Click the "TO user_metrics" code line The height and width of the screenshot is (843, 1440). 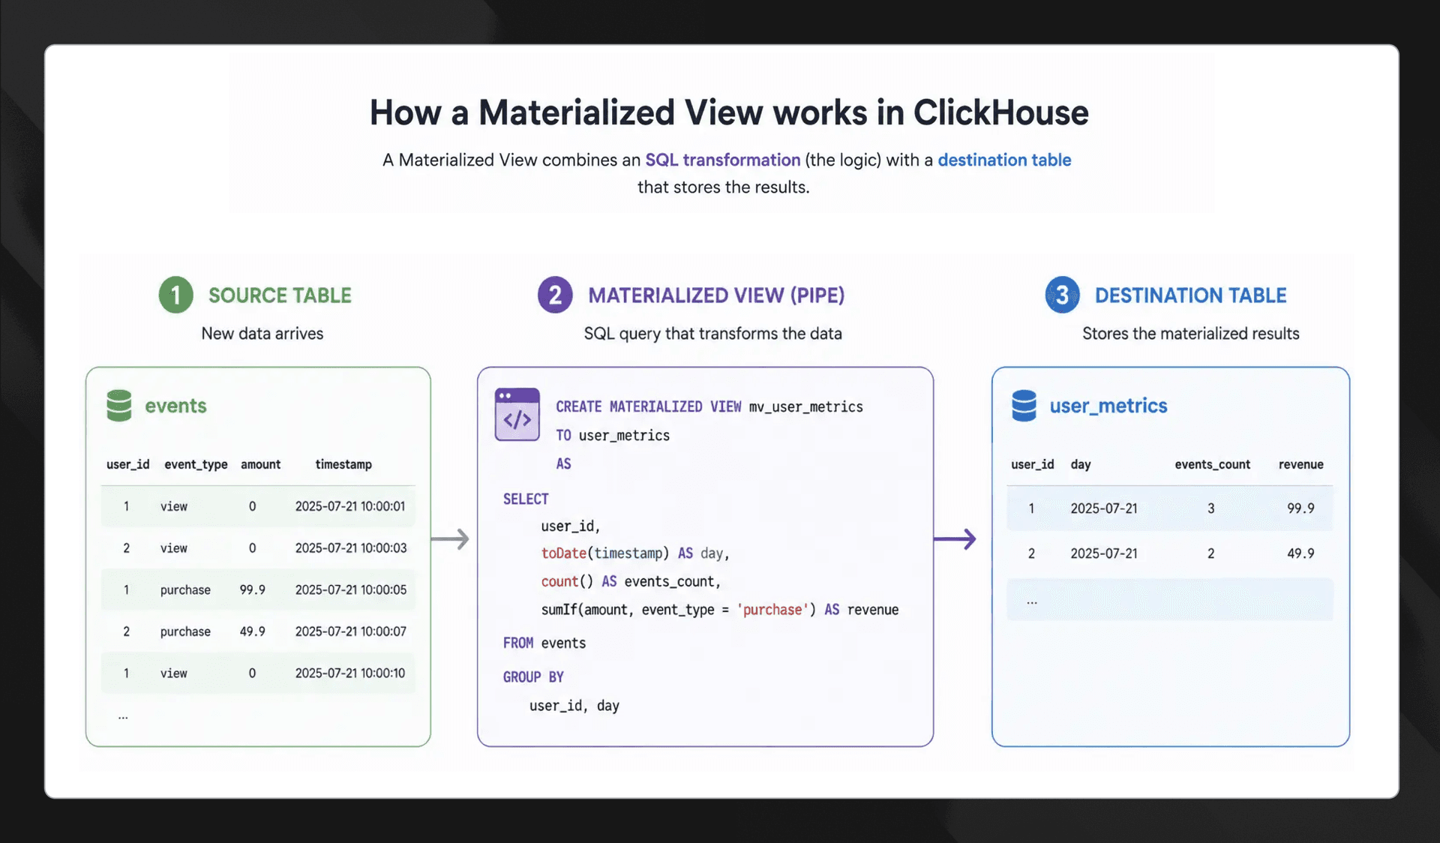click(613, 436)
